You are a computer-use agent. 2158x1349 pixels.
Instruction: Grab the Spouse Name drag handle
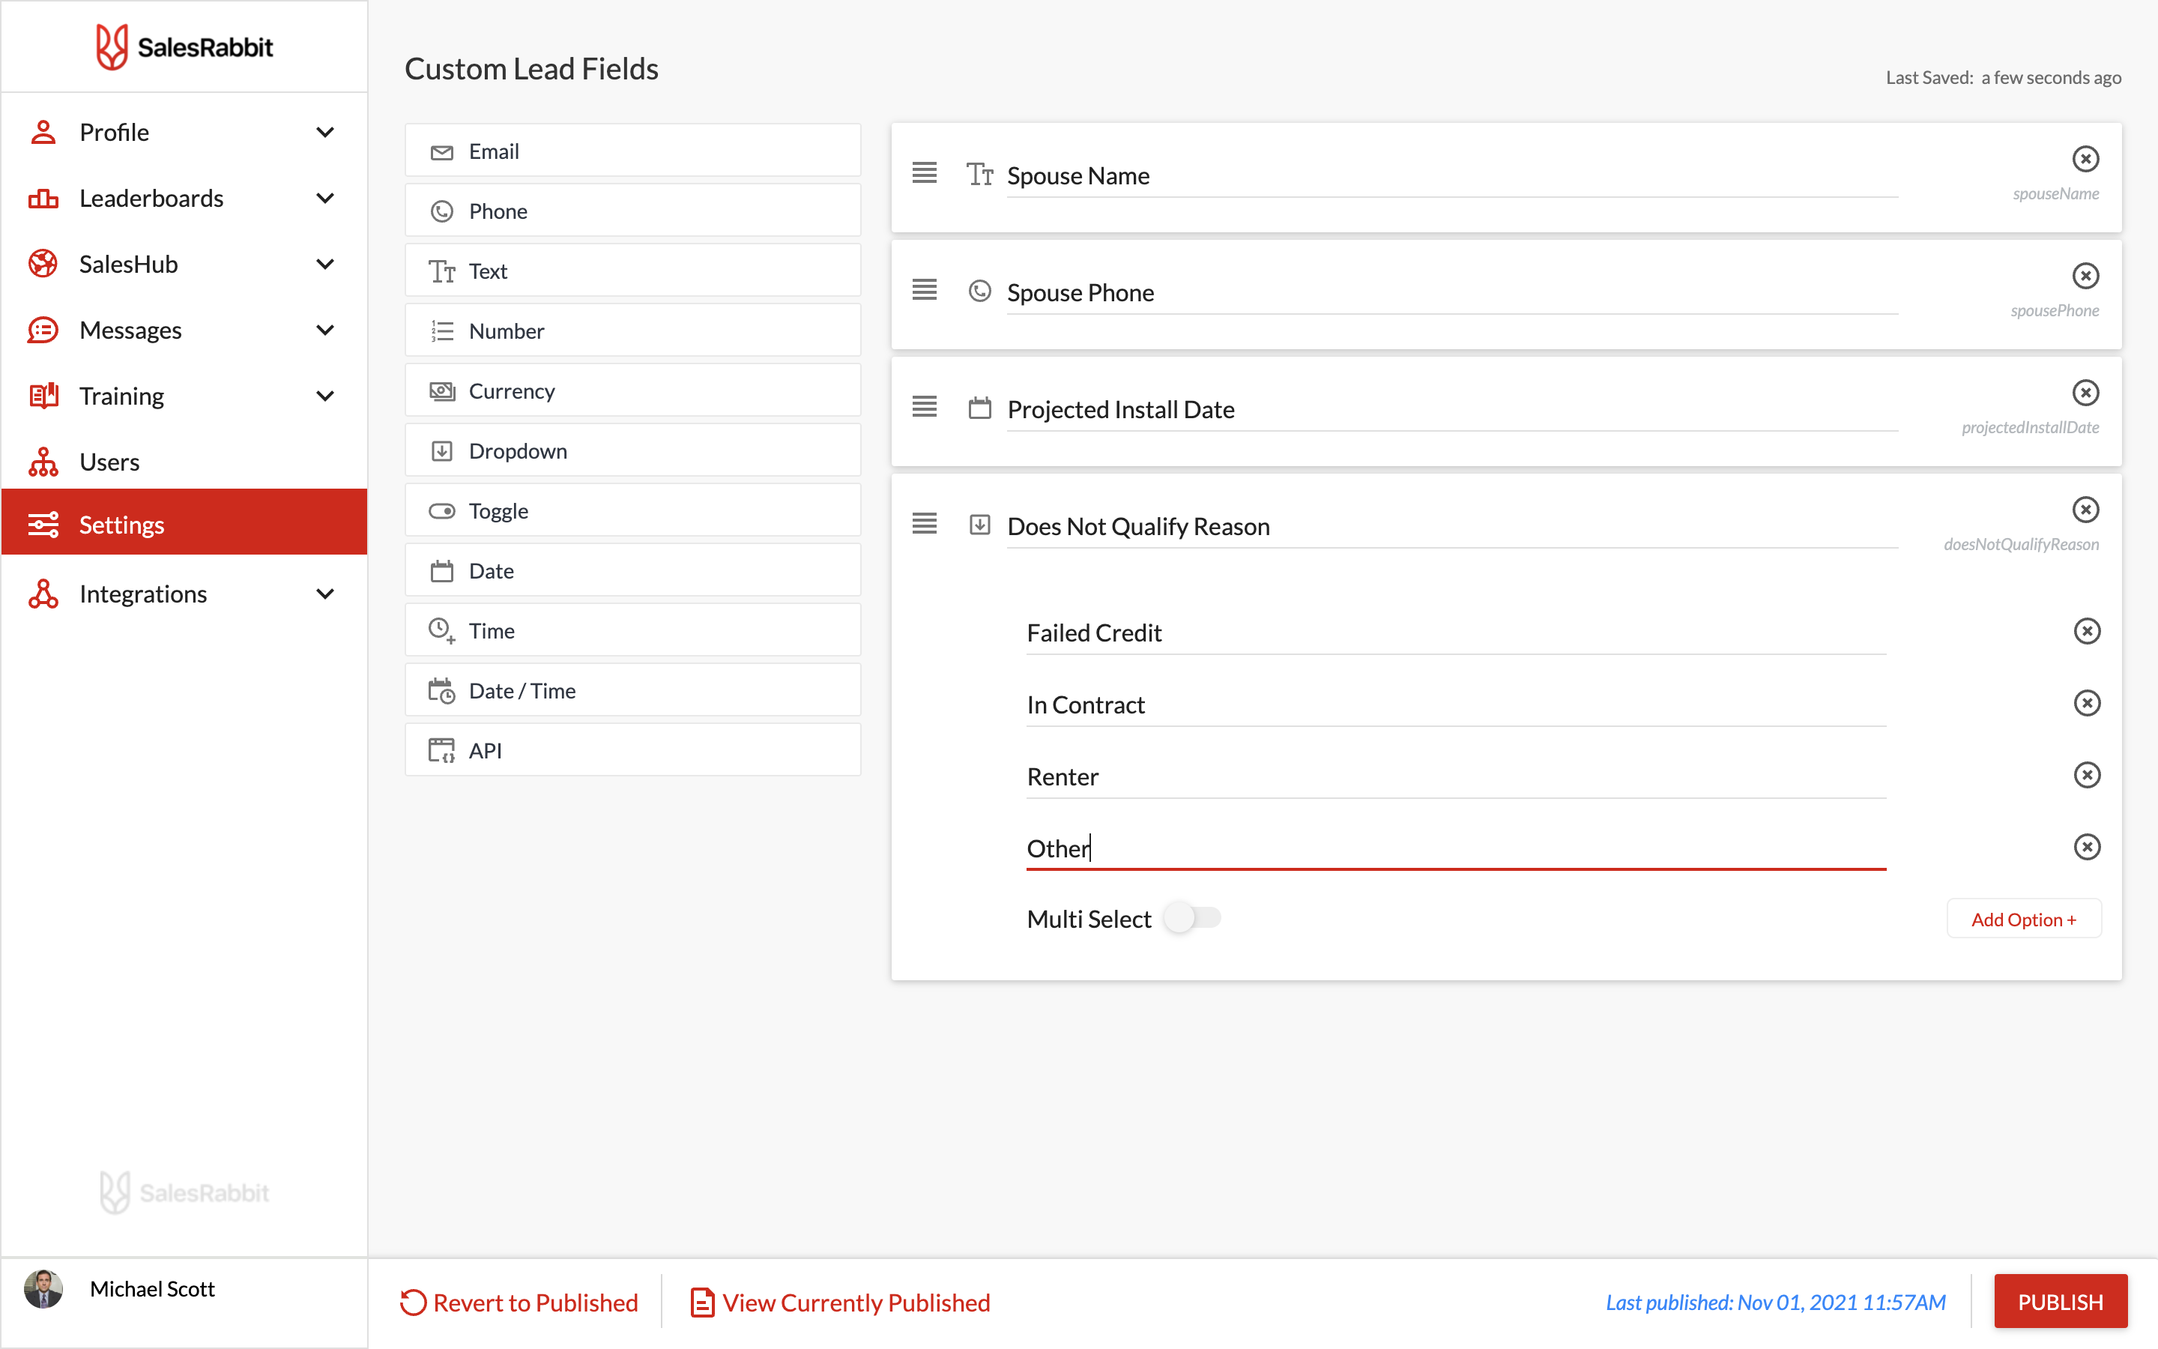click(925, 173)
